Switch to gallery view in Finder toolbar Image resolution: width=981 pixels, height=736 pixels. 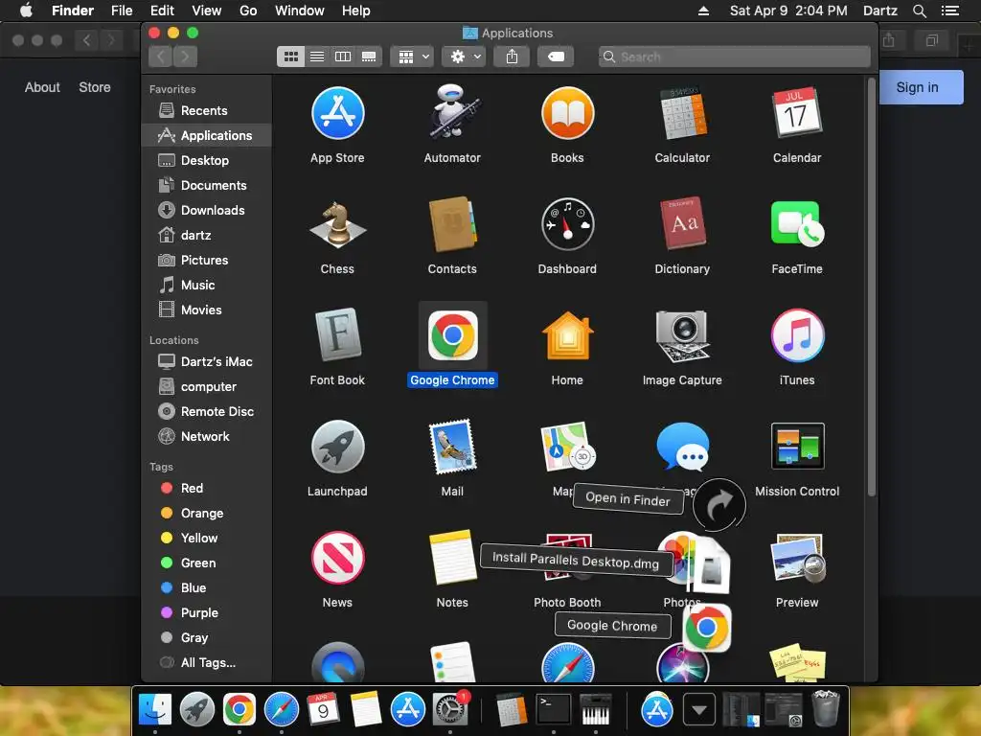pyautogui.click(x=369, y=57)
